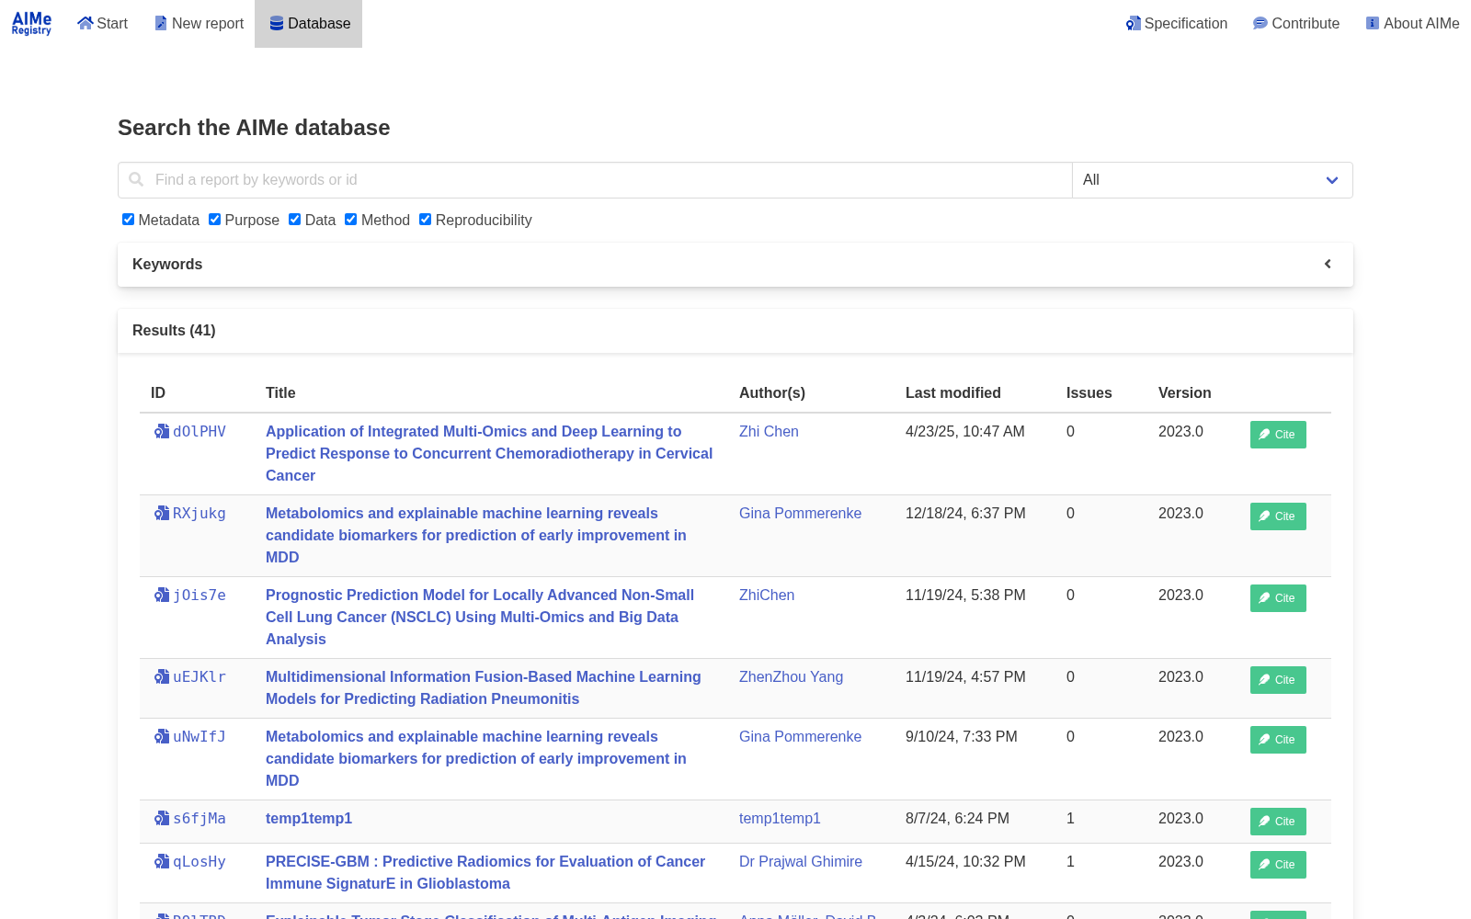Click author Gina Pommerenke in RXjukg row
1471x919 pixels.
point(800,513)
